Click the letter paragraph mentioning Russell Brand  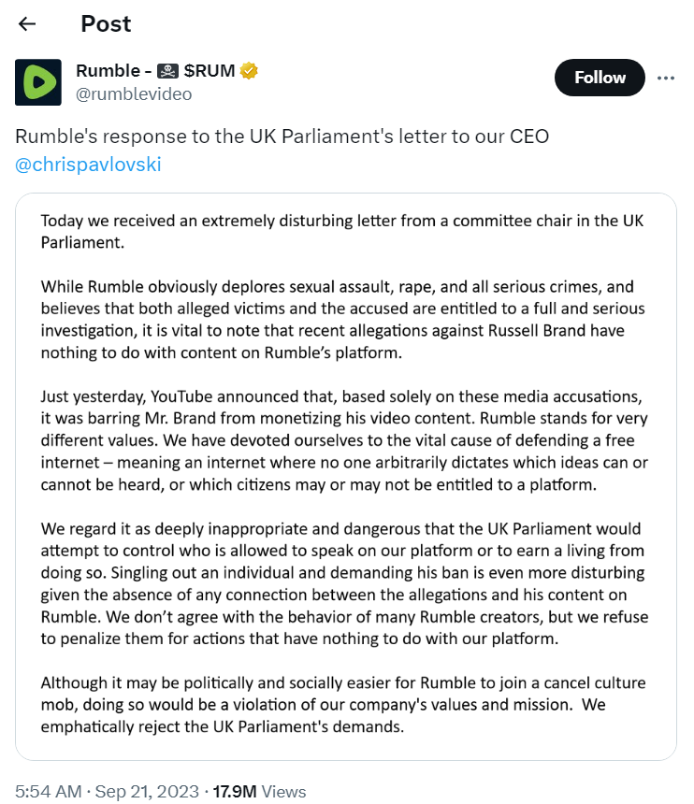coord(342,320)
